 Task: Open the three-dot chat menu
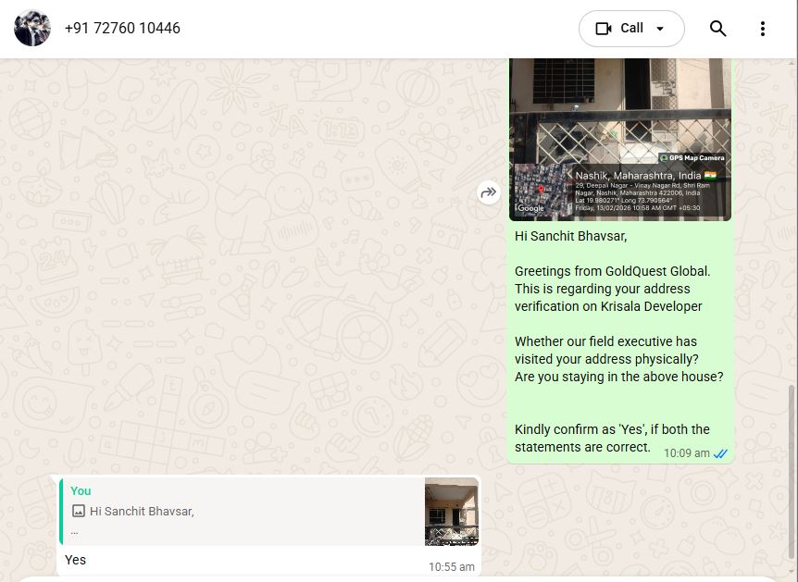[763, 29]
